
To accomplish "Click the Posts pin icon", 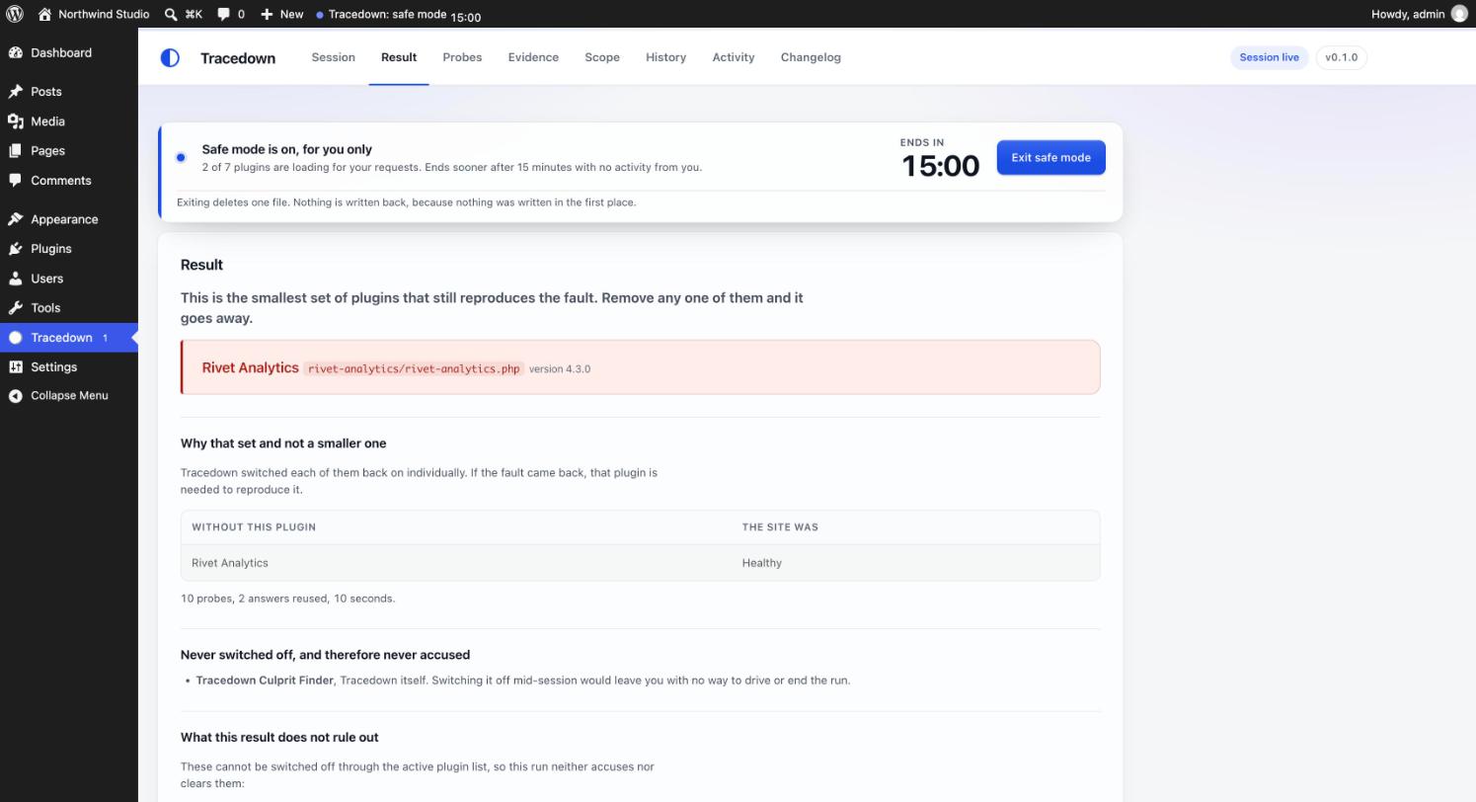I will (x=16, y=91).
